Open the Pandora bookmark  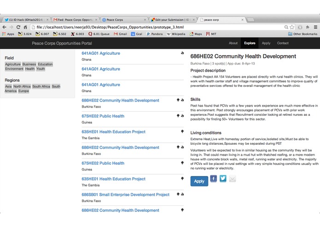tap(155, 34)
